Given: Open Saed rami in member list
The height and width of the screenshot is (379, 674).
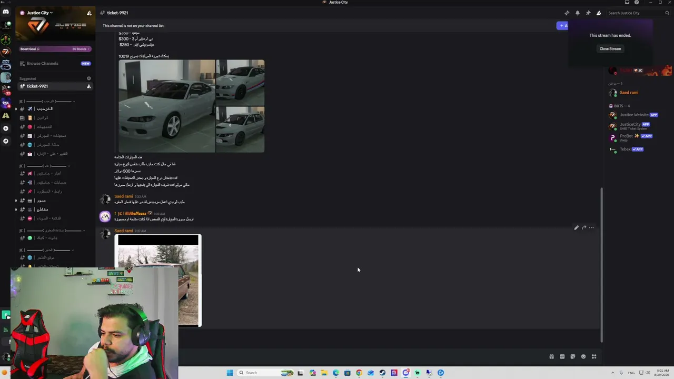Looking at the screenshot, I should click(x=637, y=93).
